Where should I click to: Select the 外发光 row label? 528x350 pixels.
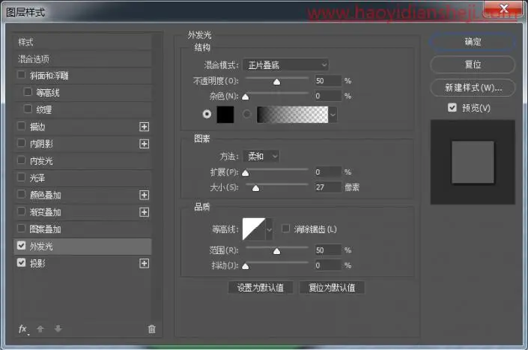pyautogui.click(x=41, y=247)
